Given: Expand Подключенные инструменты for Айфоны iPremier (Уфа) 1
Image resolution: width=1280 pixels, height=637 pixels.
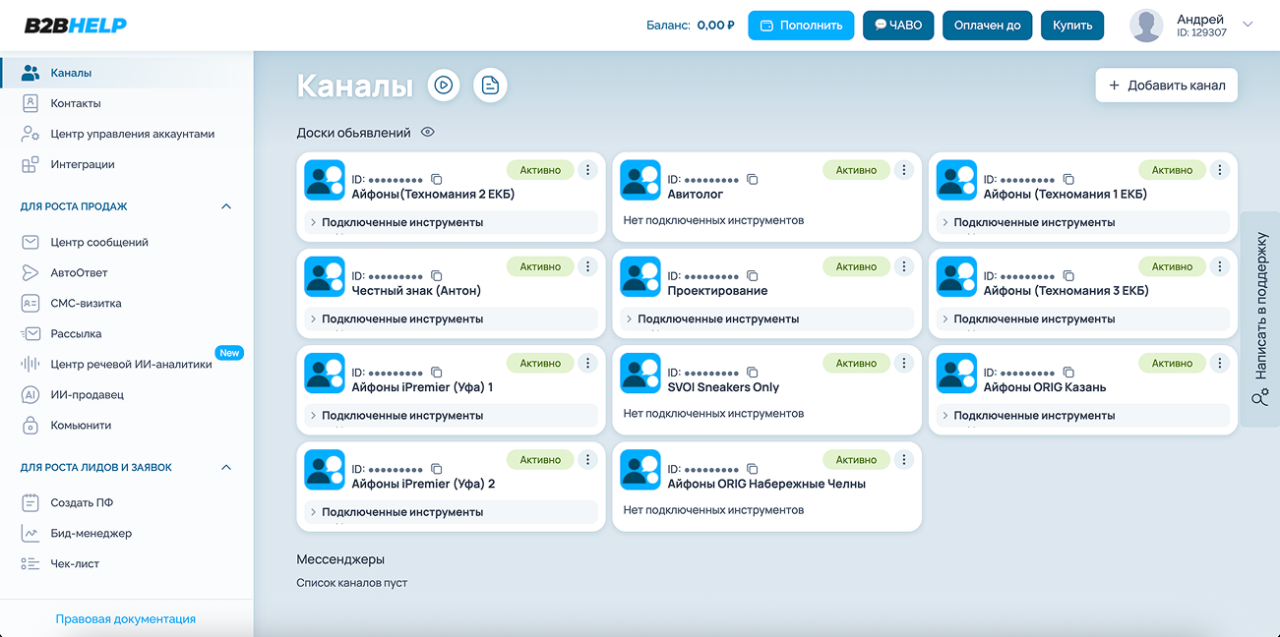Looking at the screenshot, I should 451,415.
